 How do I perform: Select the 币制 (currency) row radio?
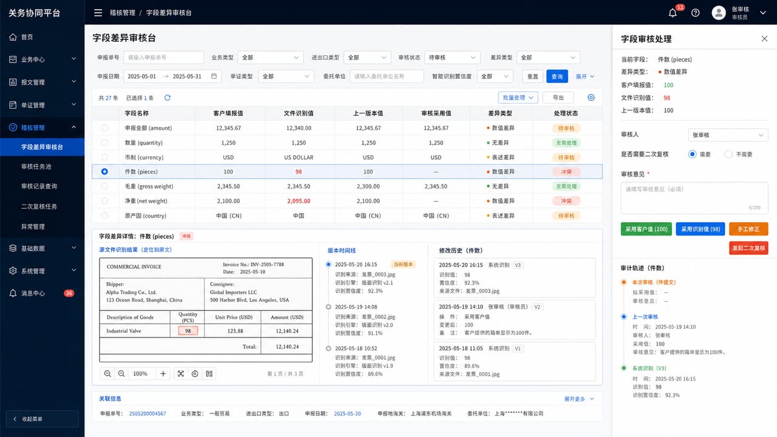(x=104, y=157)
